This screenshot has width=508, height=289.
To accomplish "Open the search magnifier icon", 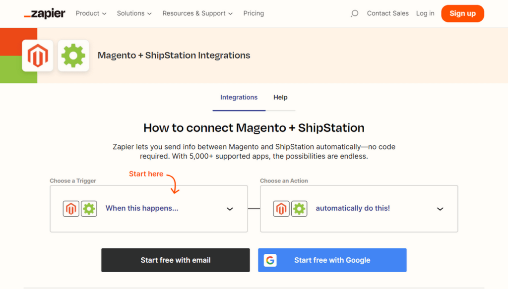I will [x=354, y=13].
